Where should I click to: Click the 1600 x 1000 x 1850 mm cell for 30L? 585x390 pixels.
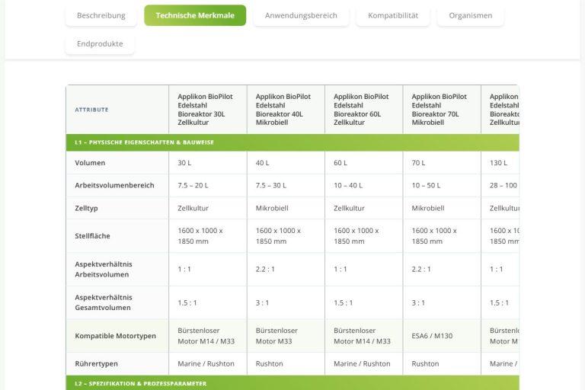(x=208, y=236)
